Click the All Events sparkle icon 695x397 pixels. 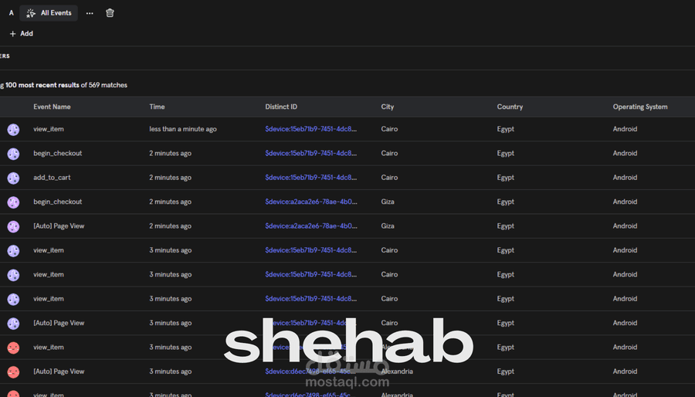(31, 13)
